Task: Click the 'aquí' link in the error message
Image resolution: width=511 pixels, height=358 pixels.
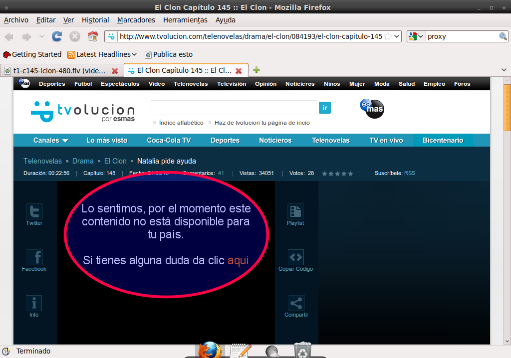Action: coord(238,260)
